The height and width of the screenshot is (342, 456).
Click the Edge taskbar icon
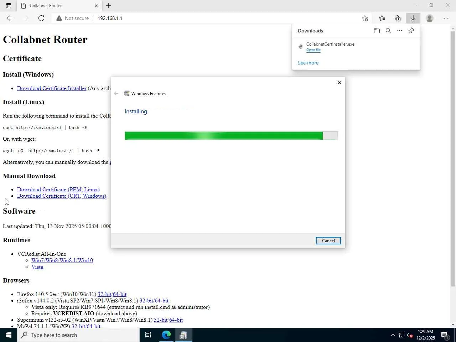coord(166,335)
